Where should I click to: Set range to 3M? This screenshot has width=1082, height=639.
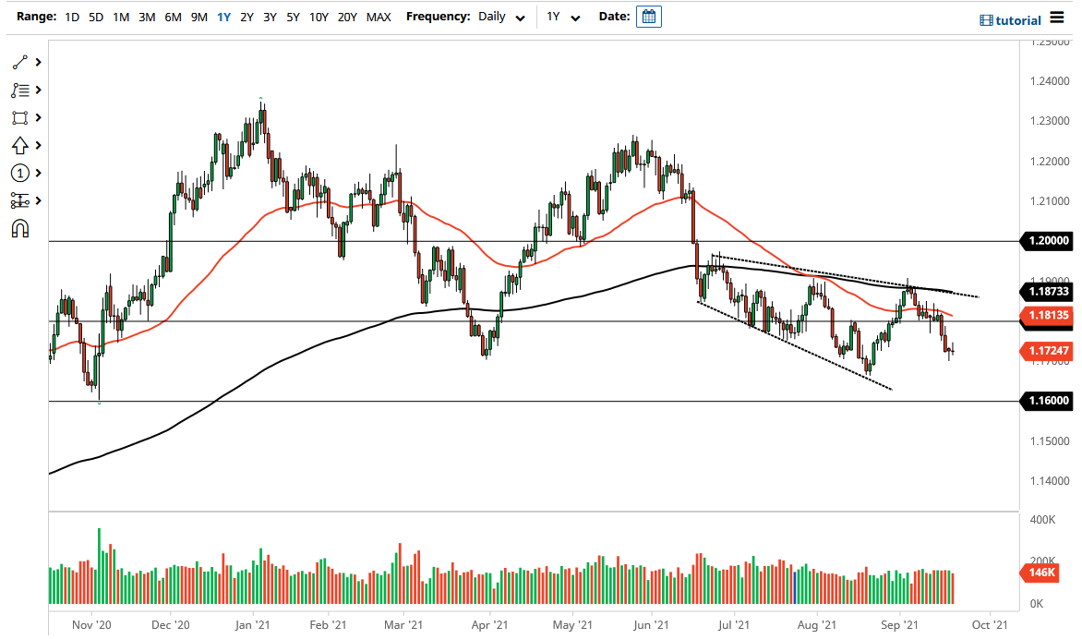[x=146, y=17]
